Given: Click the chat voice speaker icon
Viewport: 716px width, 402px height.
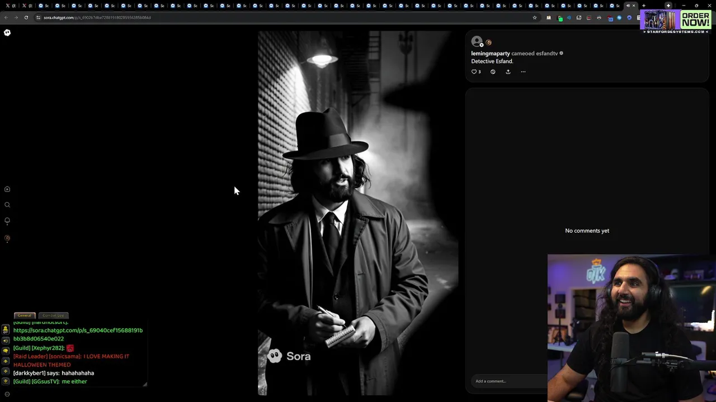Looking at the screenshot, I should click(x=6, y=341).
